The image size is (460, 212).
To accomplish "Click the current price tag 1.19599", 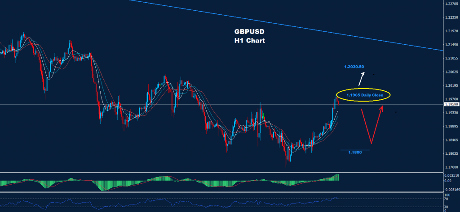I will click(x=451, y=104).
